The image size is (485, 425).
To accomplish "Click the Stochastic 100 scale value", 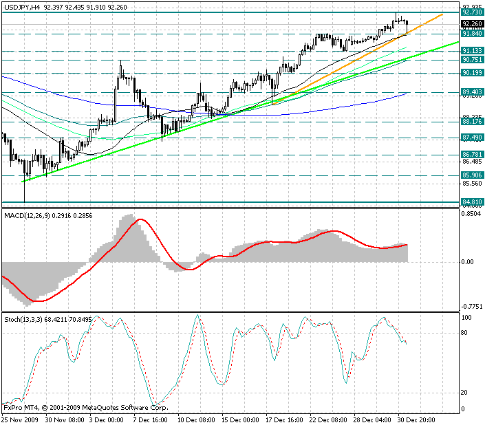I will [466, 318].
